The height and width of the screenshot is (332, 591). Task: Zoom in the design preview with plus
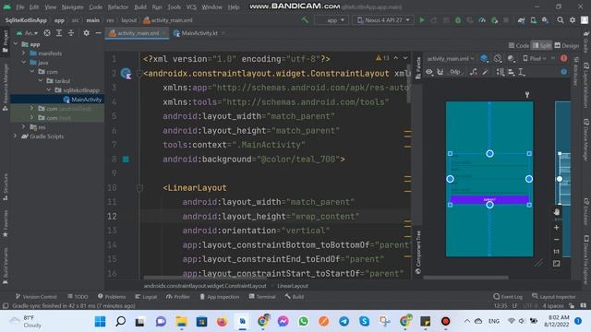pyautogui.click(x=556, y=228)
